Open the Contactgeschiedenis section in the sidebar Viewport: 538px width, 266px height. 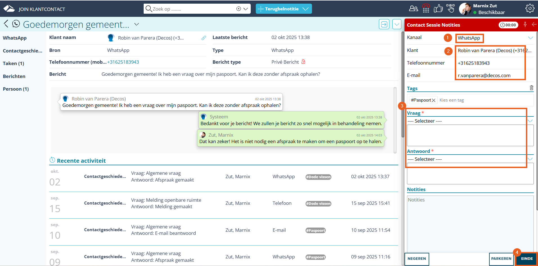[22, 51]
